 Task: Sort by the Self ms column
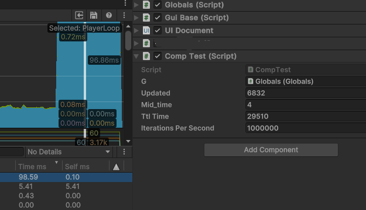point(77,166)
